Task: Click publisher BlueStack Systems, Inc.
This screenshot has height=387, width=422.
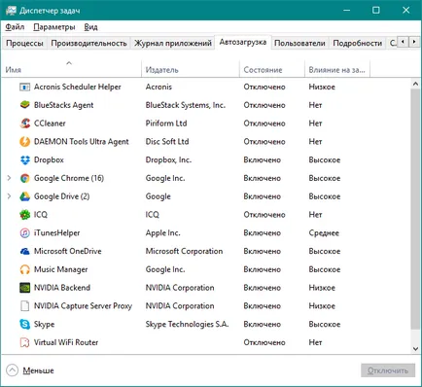Action: pos(185,105)
